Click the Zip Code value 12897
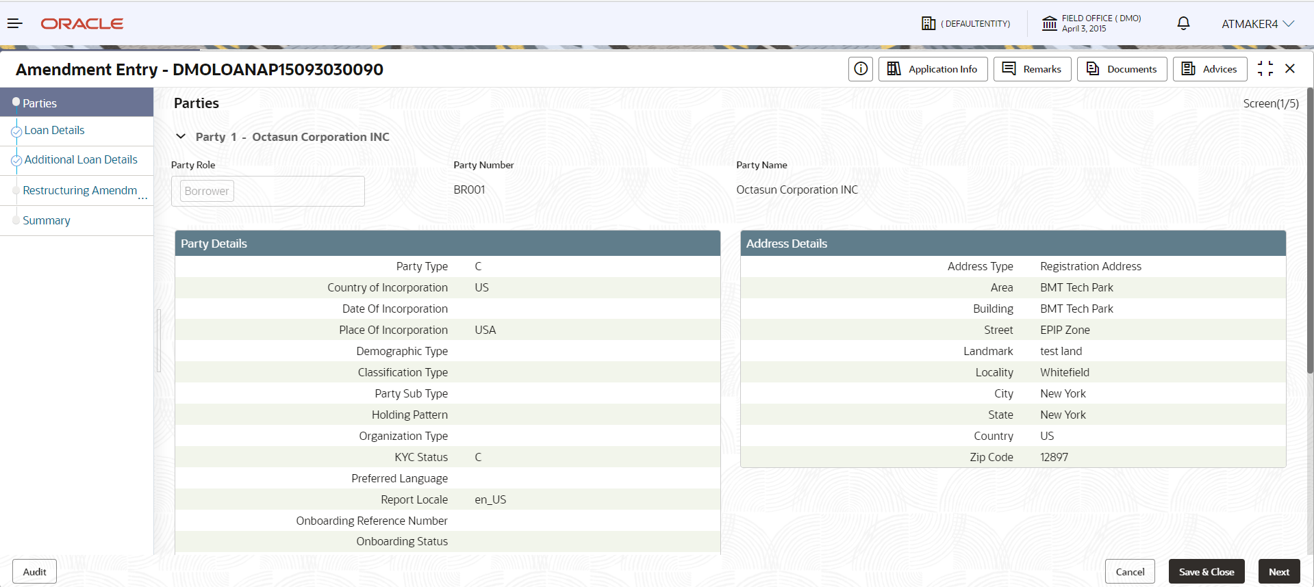 [x=1054, y=457]
